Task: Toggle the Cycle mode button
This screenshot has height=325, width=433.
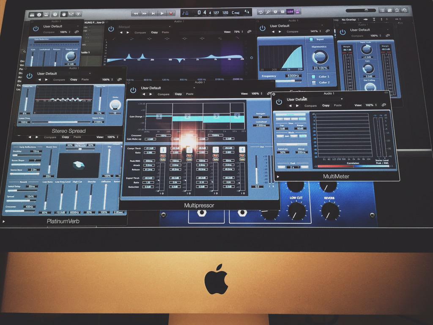Action: (x=260, y=12)
